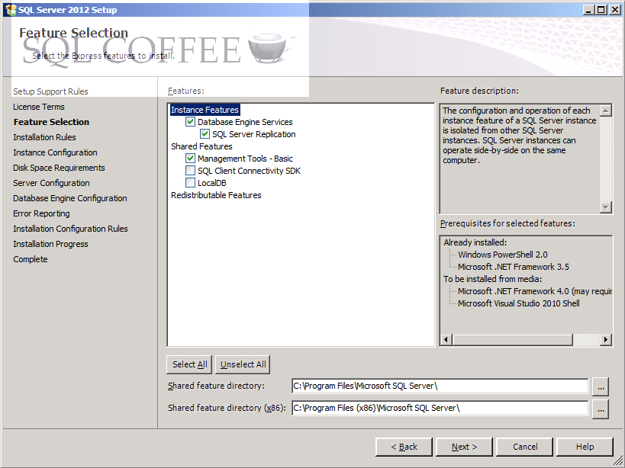
Task: Click the Unselect All button
Action: click(x=243, y=364)
